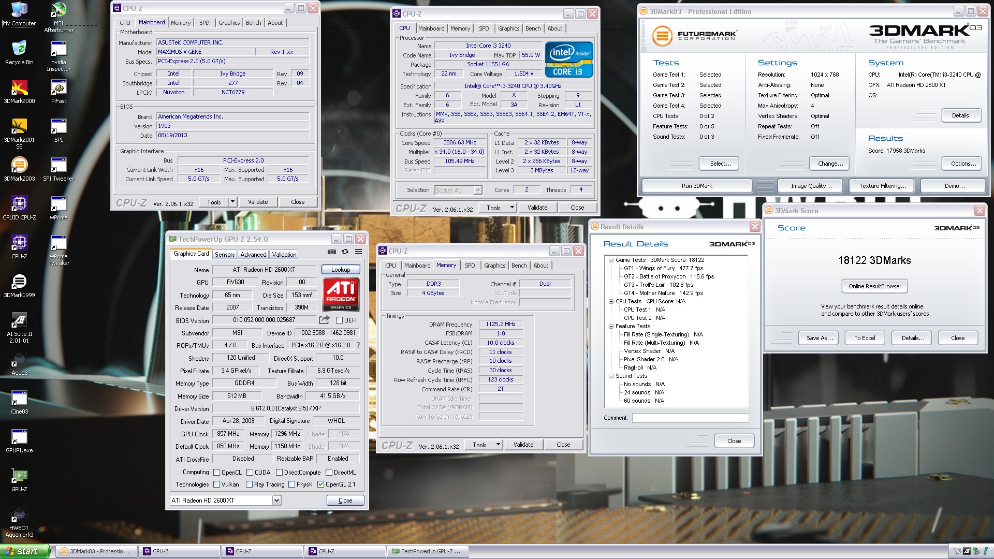Switch to Sensors tab in GPU-Z
Viewport: 994px width, 559px height.
(x=225, y=254)
